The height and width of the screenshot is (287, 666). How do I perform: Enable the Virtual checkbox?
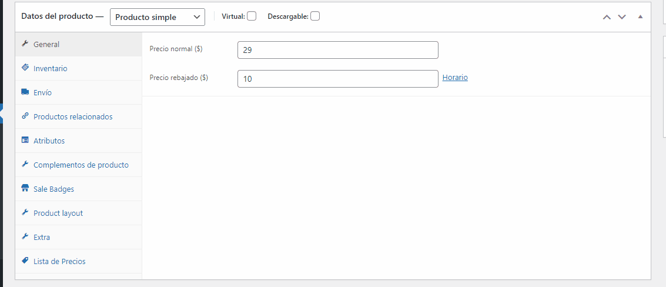[252, 16]
